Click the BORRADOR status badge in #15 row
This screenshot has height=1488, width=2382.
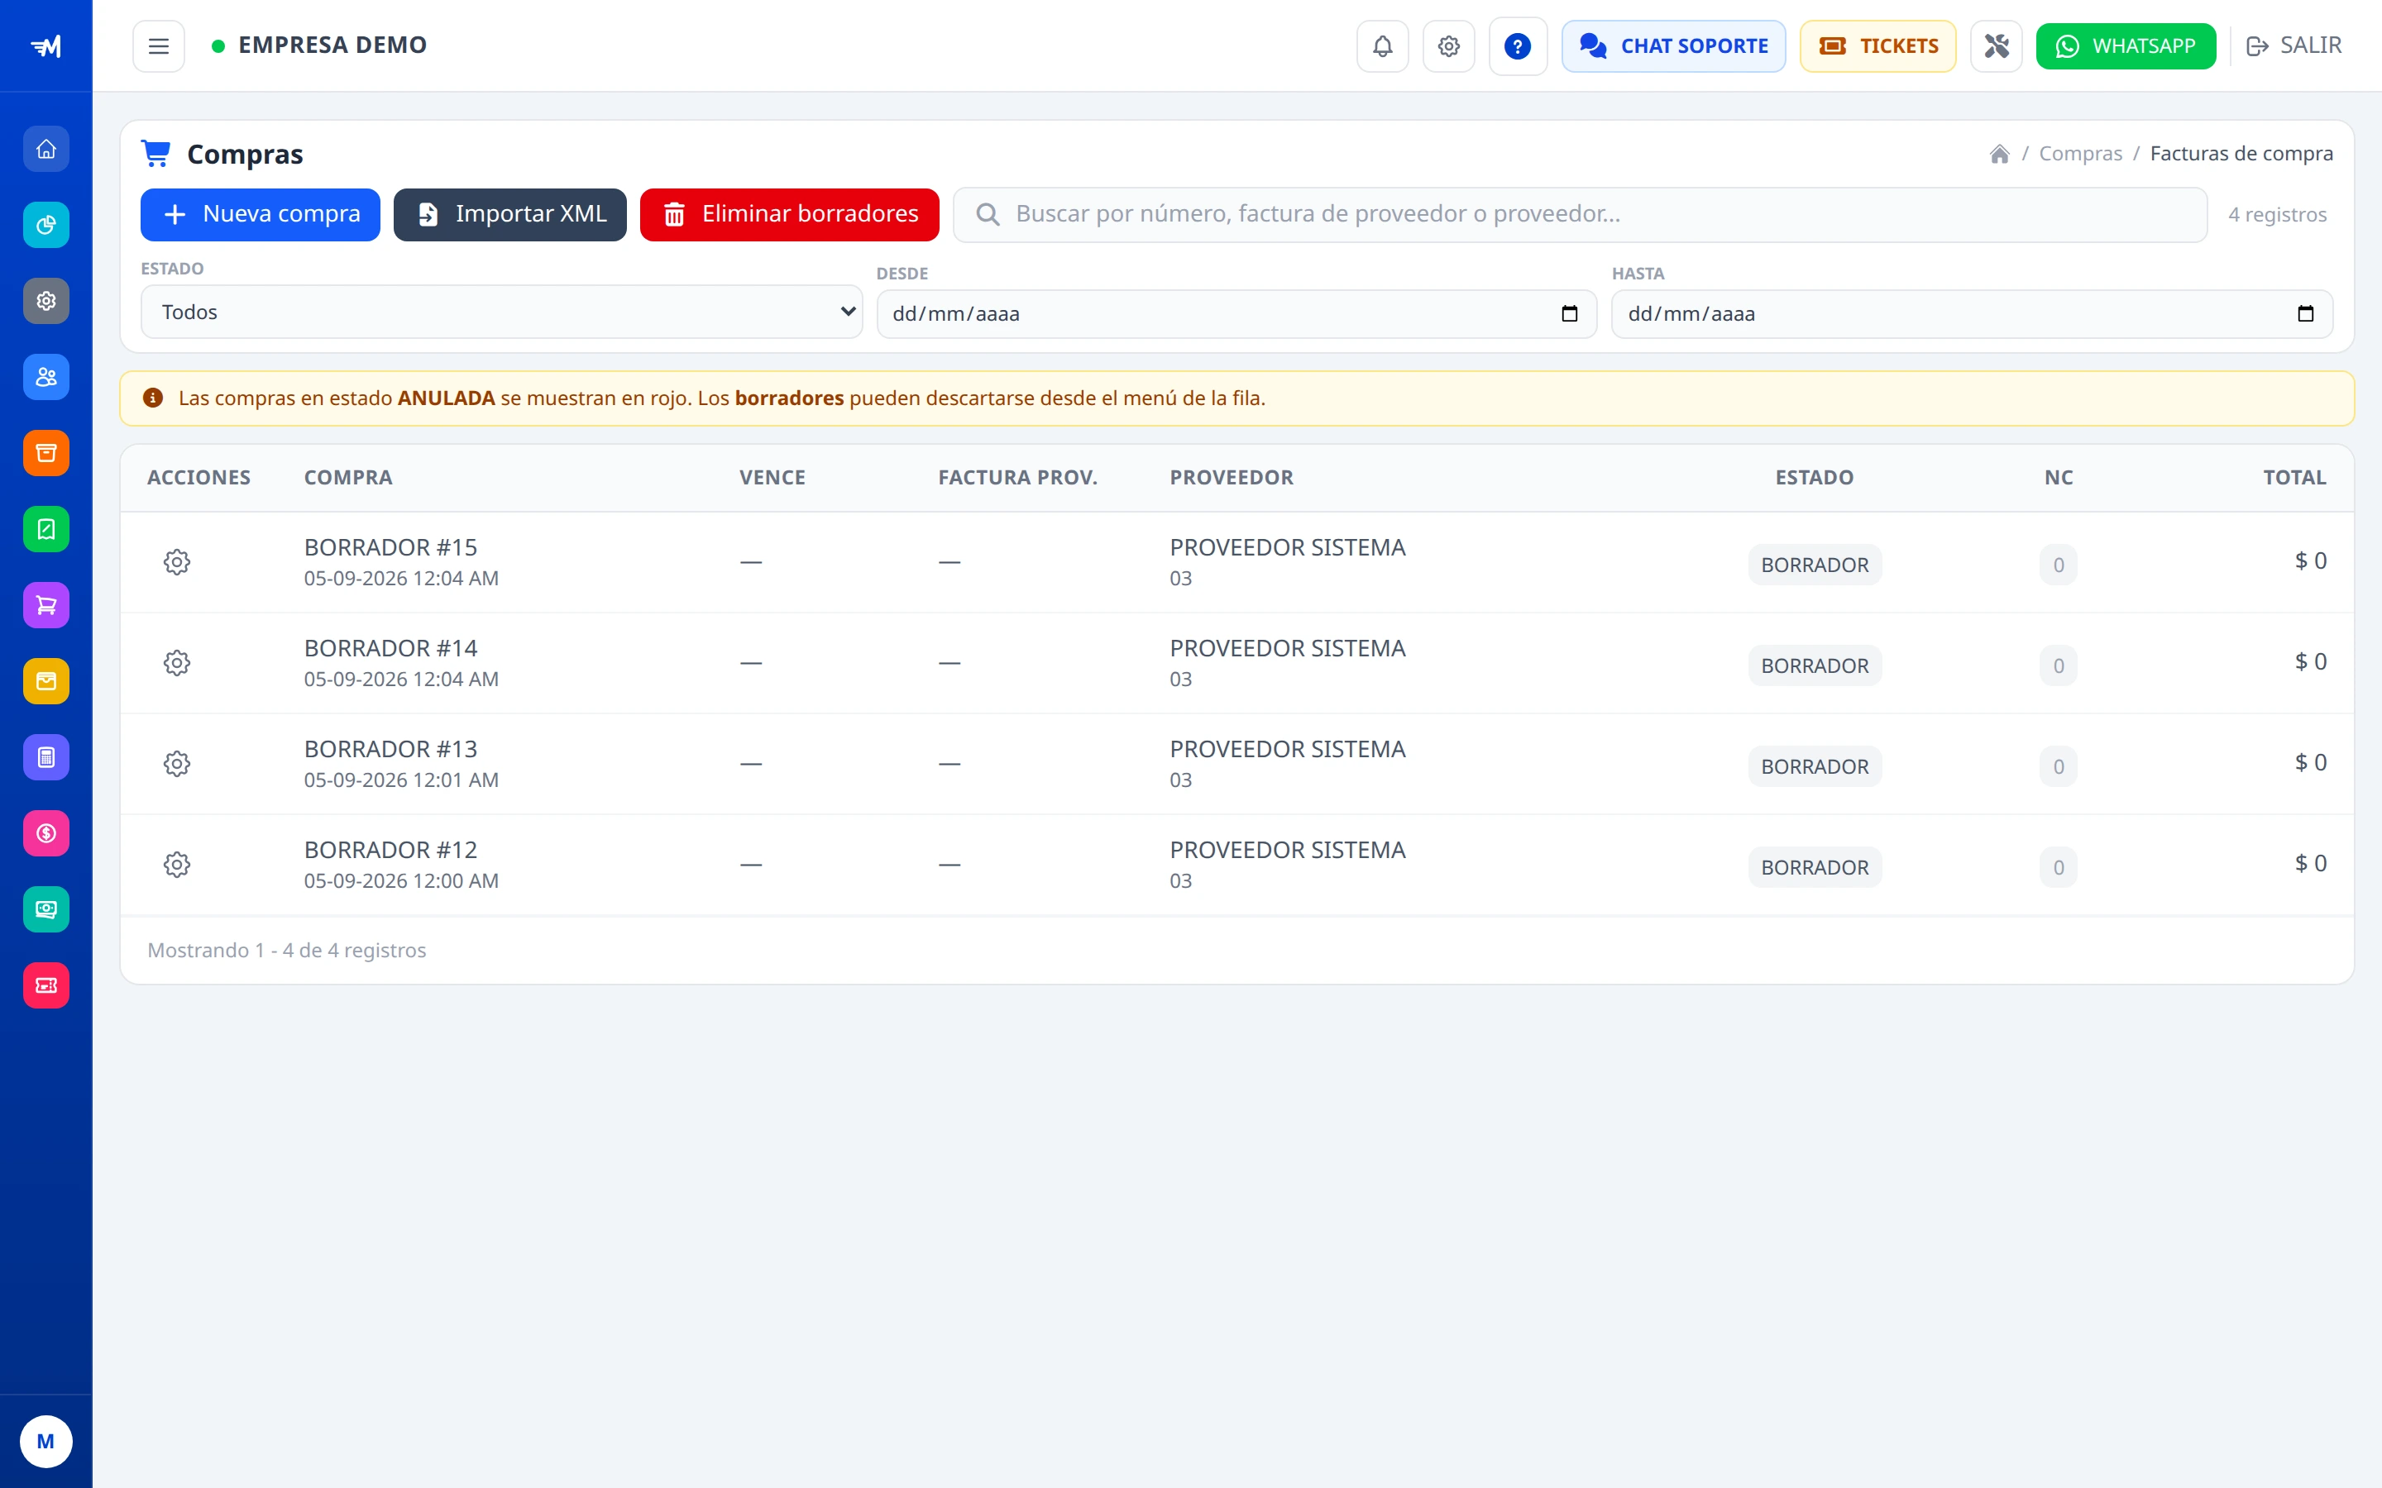click(x=1814, y=565)
